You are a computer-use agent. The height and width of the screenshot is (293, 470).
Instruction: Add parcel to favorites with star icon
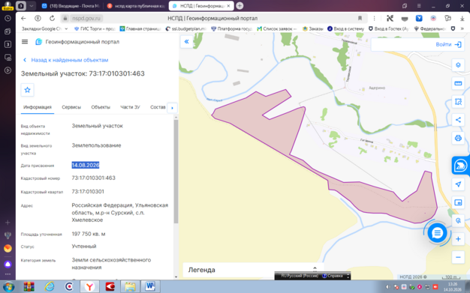pyautogui.click(x=27, y=90)
